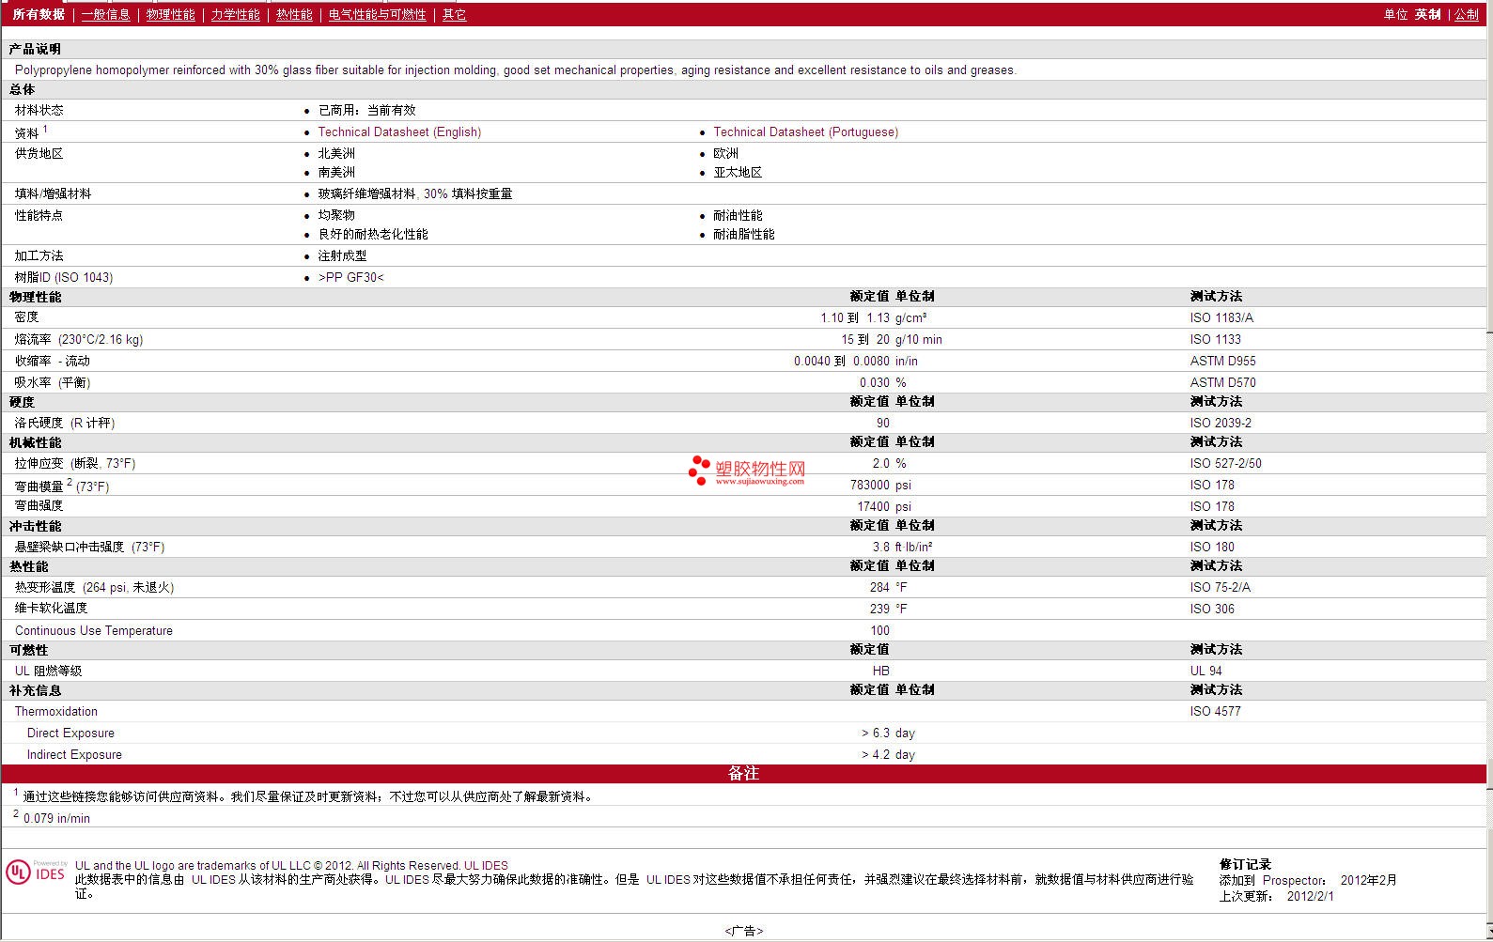The width and height of the screenshot is (1493, 942).
Task: Click the 产品说明 section header
Action: pos(35,49)
